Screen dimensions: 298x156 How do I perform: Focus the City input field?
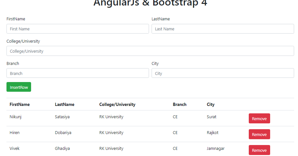point(223,73)
